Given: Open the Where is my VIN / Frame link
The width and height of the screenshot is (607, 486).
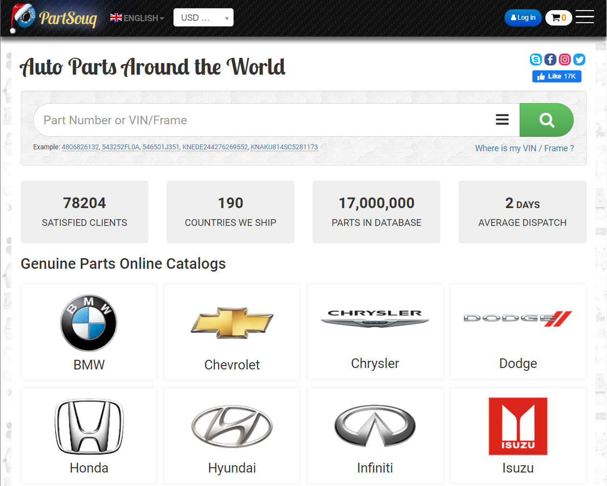Looking at the screenshot, I should tap(524, 148).
